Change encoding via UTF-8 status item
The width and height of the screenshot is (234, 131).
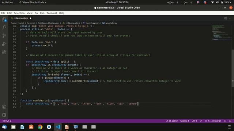[194, 121]
